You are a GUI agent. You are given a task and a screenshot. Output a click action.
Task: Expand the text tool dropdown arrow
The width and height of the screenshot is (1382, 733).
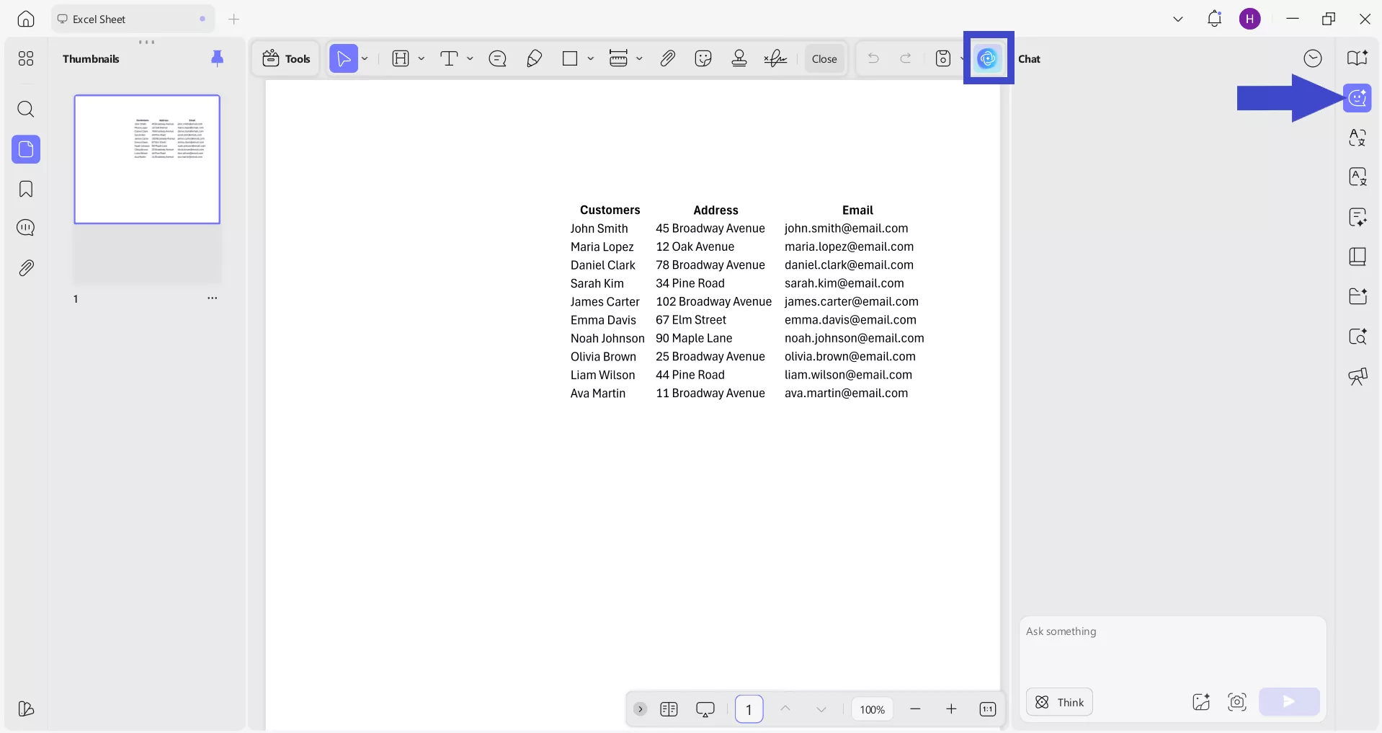tap(470, 58)
